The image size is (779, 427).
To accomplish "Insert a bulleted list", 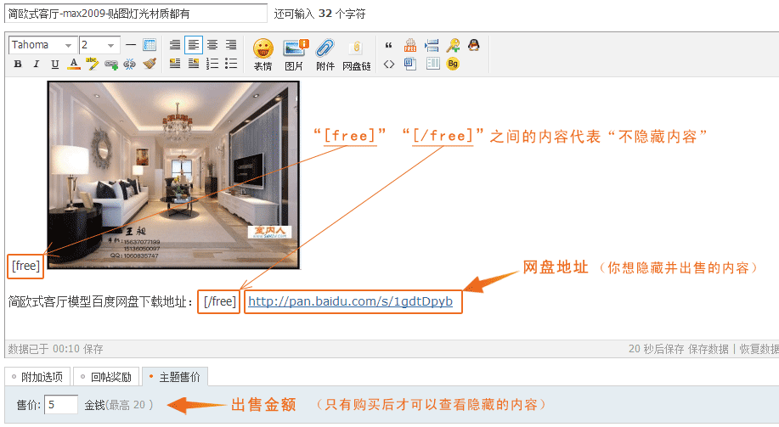I will (x=230, y=64).
